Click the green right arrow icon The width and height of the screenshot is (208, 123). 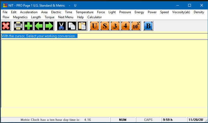(49, 26)
